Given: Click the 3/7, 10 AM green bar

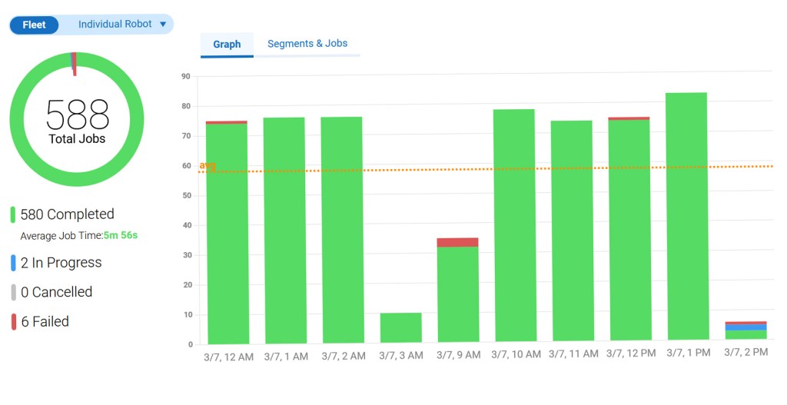Looking at the screenshot, I should pos(514,225).
